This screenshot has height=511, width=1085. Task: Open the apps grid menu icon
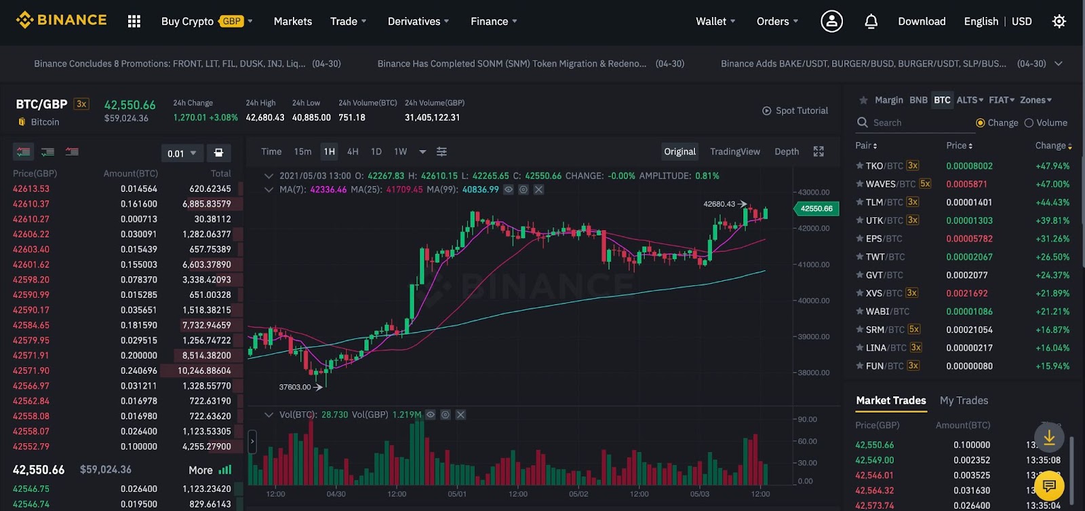134,22
